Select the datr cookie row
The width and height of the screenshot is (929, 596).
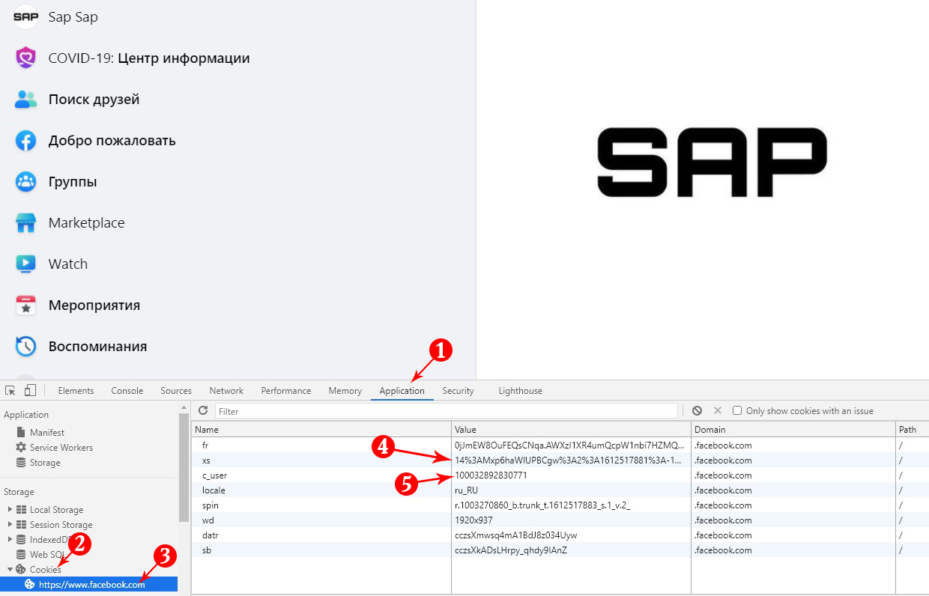pyautogui.click(x=560, y=535)
